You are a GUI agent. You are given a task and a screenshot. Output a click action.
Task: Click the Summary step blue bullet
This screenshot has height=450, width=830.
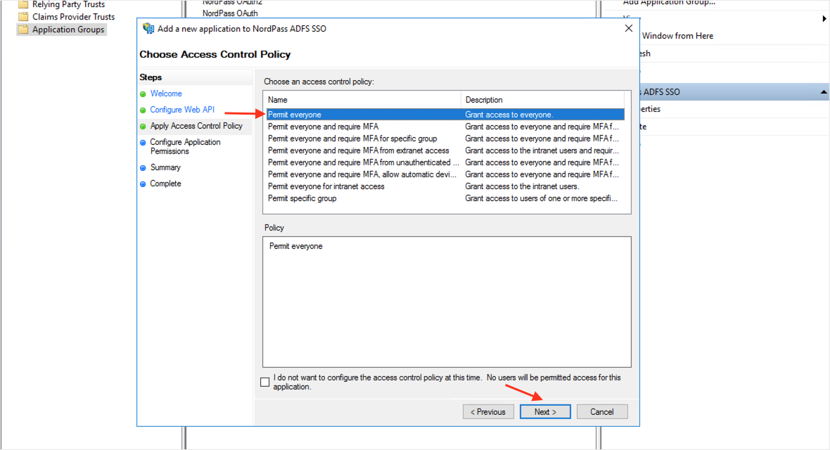click(143, 168)
